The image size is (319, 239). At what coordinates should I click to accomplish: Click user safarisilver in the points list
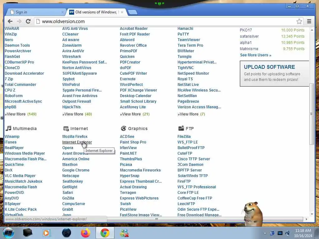tap(249, 36)
